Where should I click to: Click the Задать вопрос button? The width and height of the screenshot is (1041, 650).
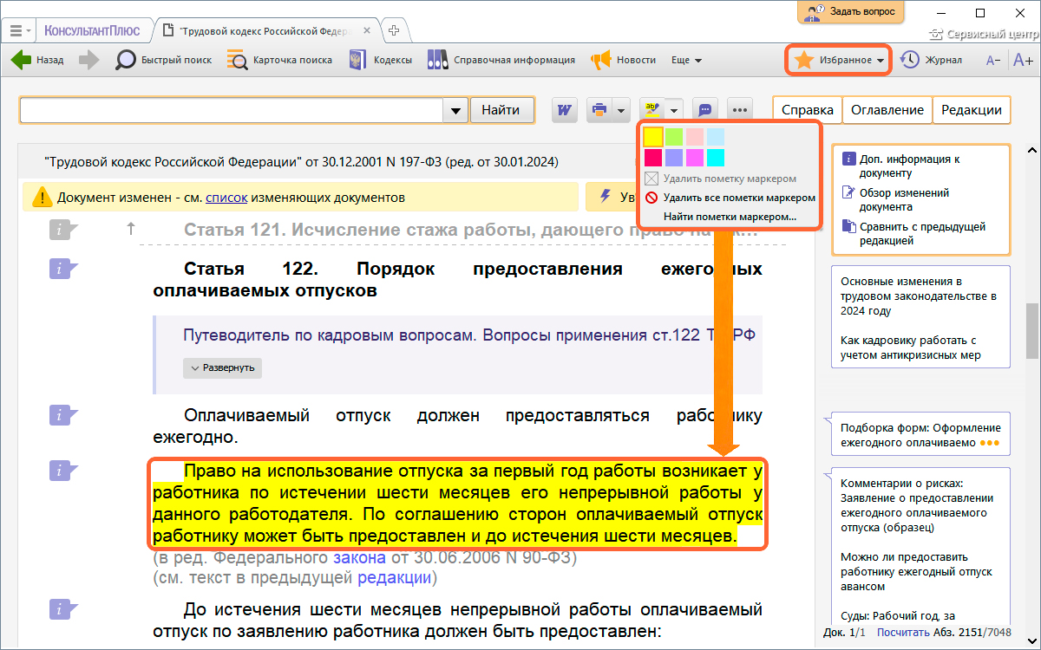coord(851,12)
